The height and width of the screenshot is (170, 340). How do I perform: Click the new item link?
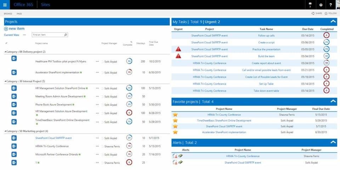(x=17, y=29)
